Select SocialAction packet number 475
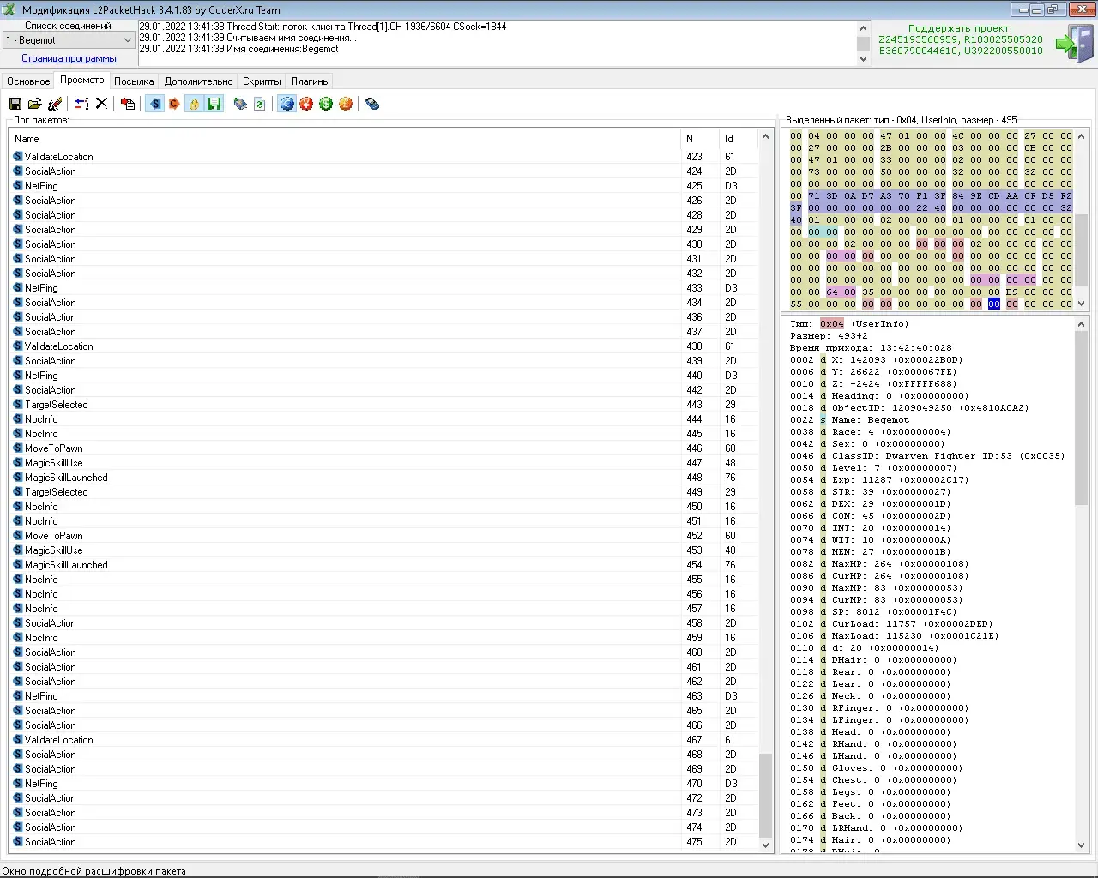Screen dimensions: 1098x878 click(384, 842)
